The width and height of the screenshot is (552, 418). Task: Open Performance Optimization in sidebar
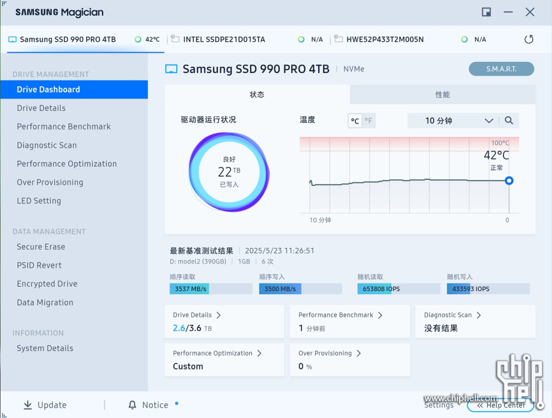[x=66, y=164]
